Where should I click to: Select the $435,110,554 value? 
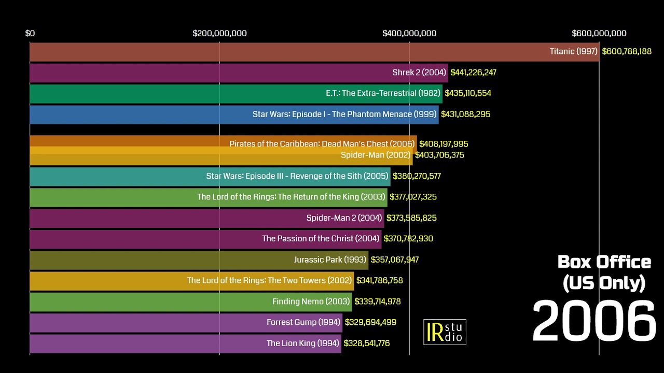pos(468,93)
